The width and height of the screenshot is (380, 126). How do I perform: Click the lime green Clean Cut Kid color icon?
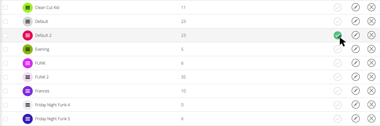[x=28, y=8]
